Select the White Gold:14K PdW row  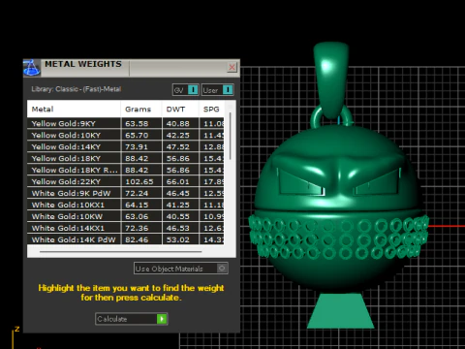coord(126,239)
